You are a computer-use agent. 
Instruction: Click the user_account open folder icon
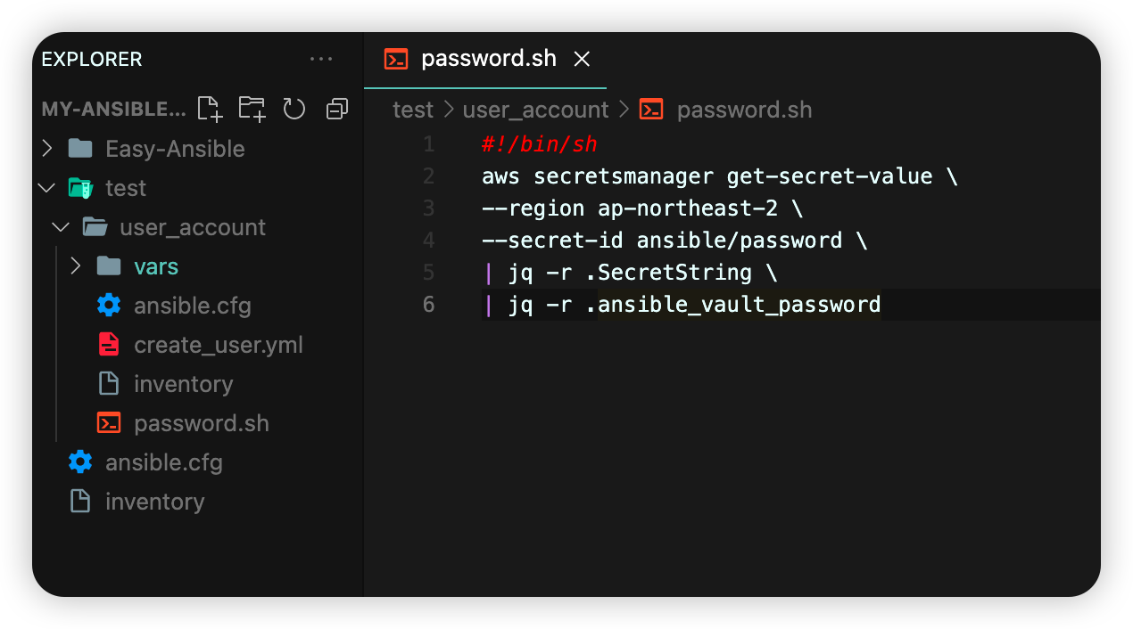click(95, 226)
